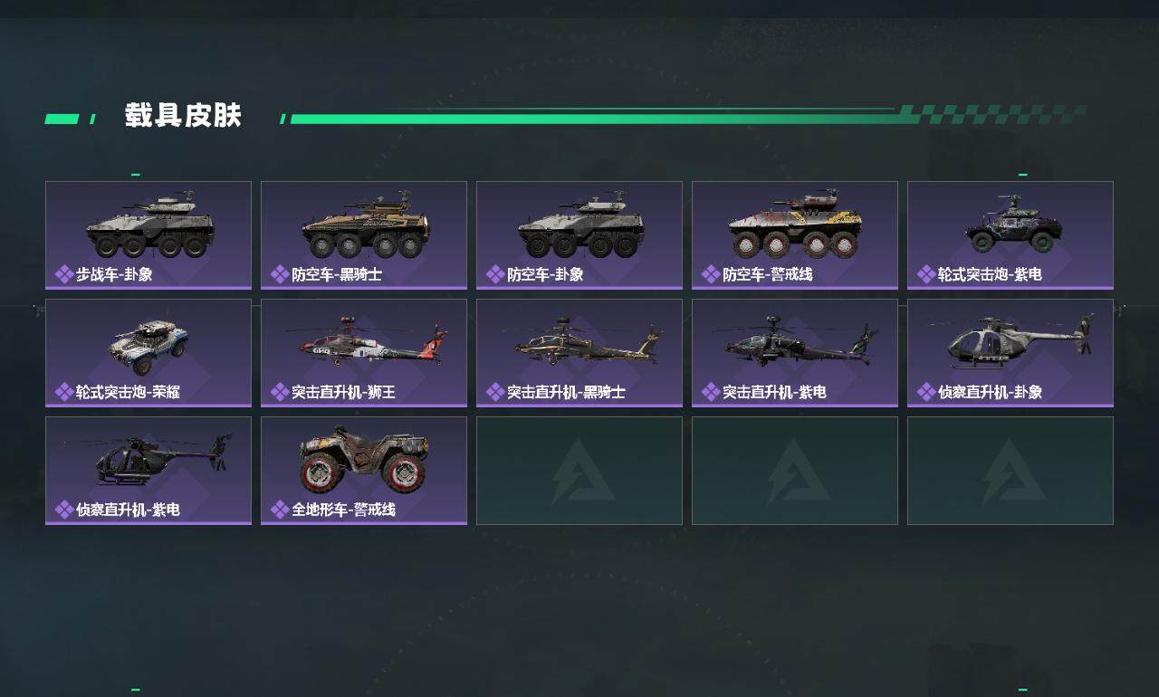Click the 载具皮肤 section heading
The width and height of the screenshot is (1159, 697).
click(183, 116)
